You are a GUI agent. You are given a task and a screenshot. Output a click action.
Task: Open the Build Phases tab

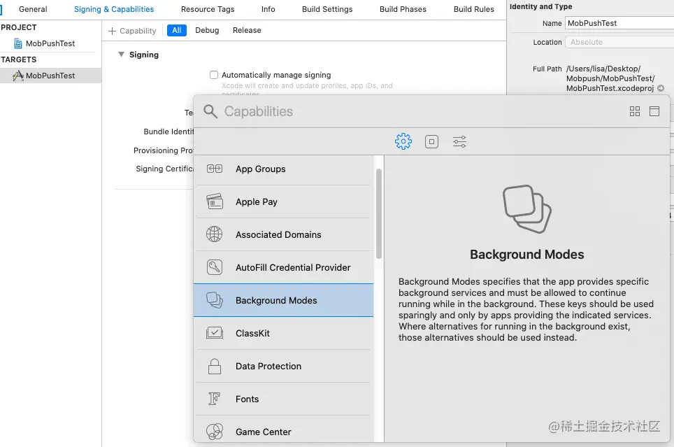[403, 9]
